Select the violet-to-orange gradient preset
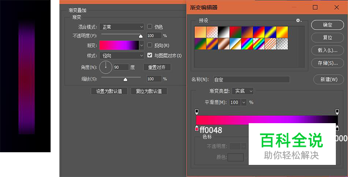The width and height of the screenshot is (348, 177). 247,32
